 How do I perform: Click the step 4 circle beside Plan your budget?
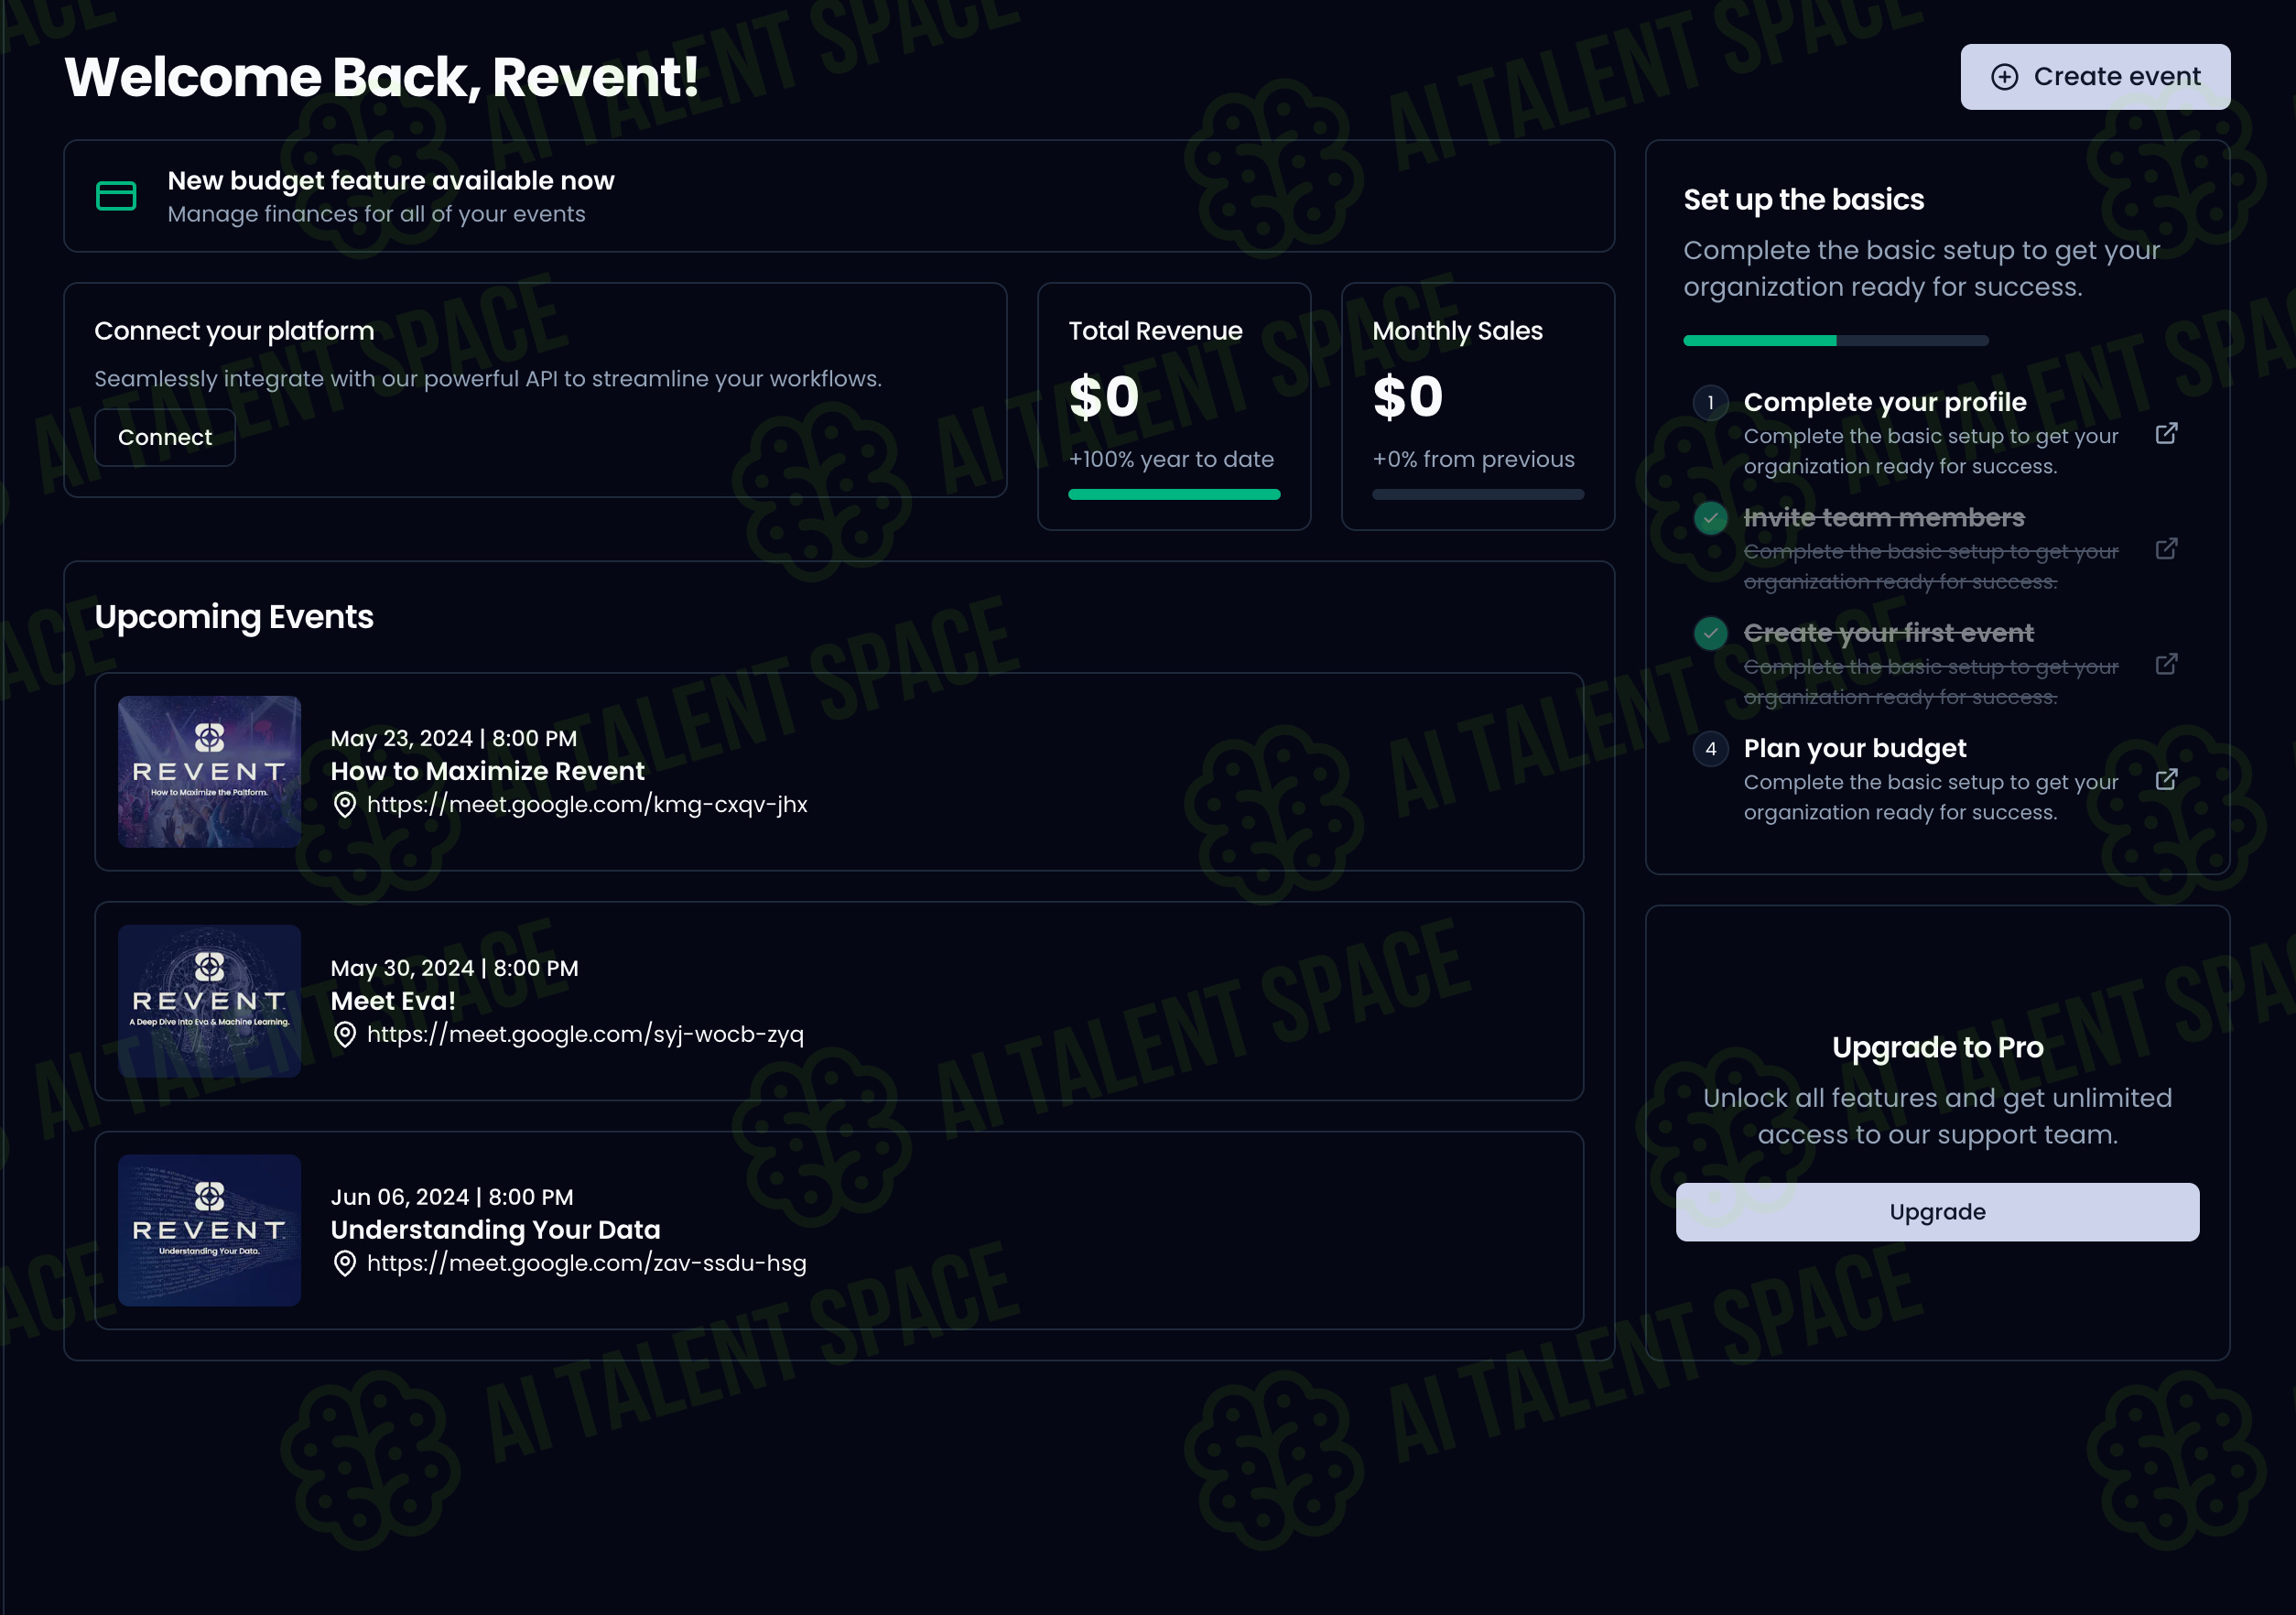[x=1711, y=749]
